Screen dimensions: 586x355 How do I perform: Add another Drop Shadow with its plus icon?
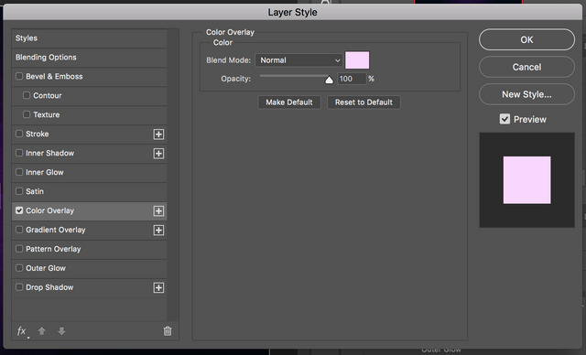(x=158, y=287)
